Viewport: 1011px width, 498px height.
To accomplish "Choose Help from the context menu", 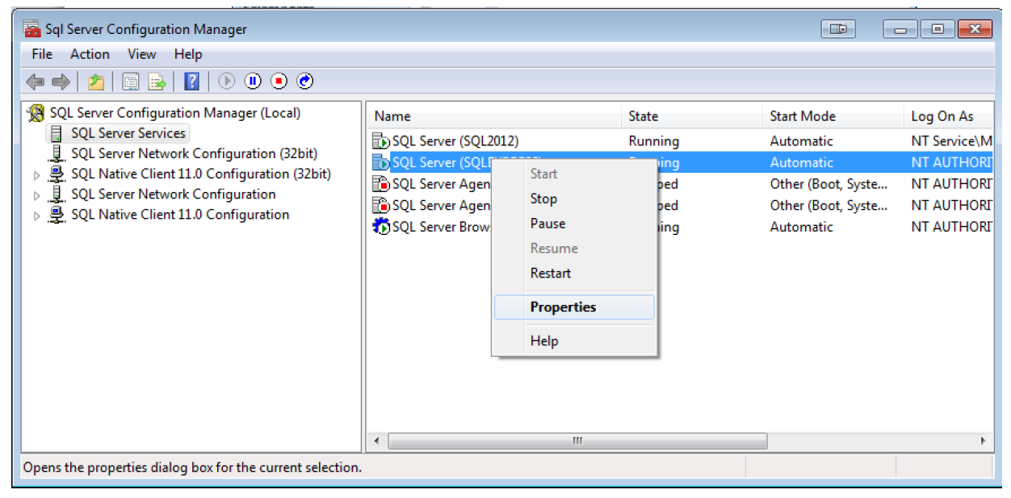I will pos(575,341).
